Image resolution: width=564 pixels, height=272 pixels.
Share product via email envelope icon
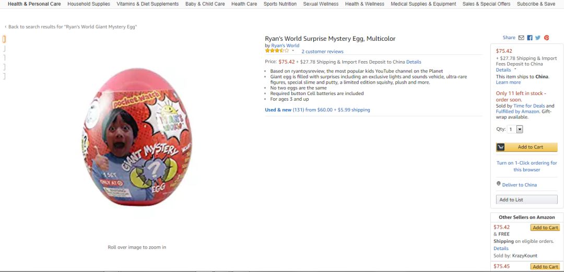pyautogui.click(x=521, y=38)
